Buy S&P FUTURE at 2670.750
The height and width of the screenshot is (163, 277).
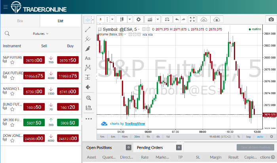click(68, 60)
